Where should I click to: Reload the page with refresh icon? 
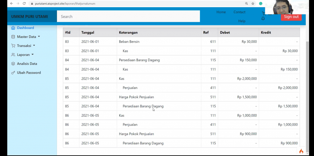pos(24,3)
